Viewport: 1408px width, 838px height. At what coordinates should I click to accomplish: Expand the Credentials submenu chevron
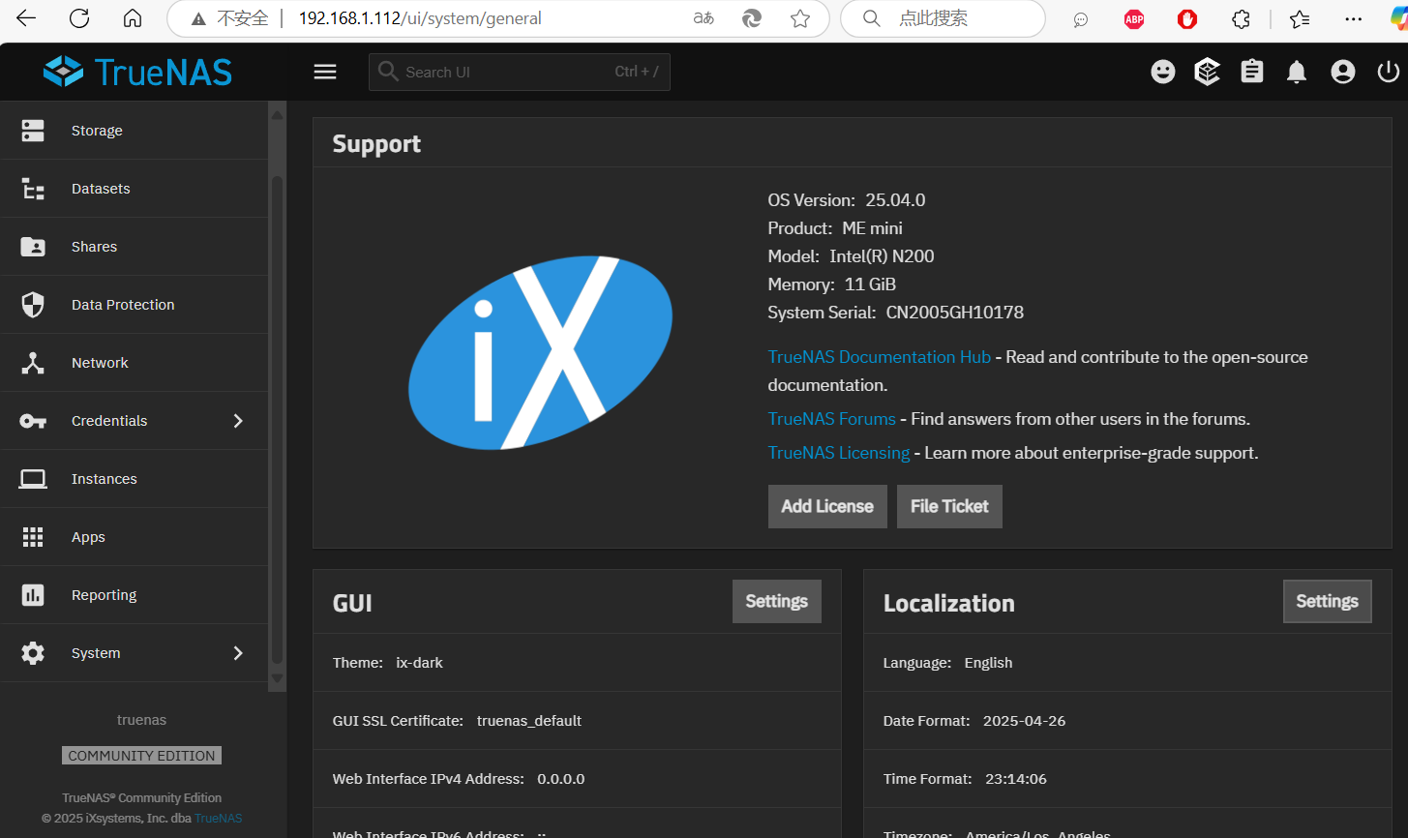coord(238,421)
